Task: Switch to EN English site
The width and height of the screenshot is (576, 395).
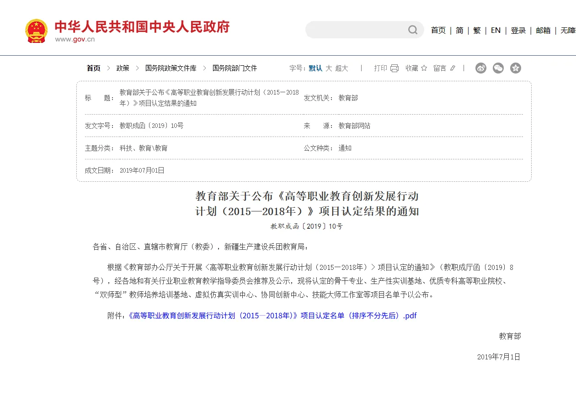Action: tap(496, 30)
